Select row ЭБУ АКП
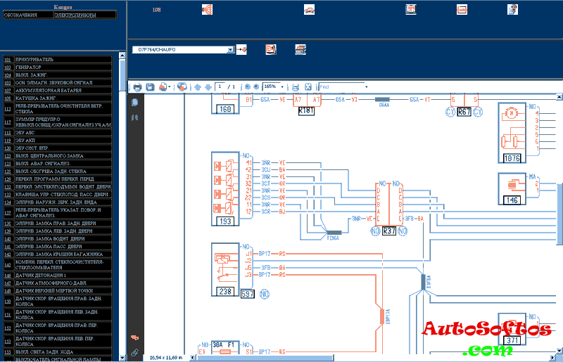 point(58,141)
